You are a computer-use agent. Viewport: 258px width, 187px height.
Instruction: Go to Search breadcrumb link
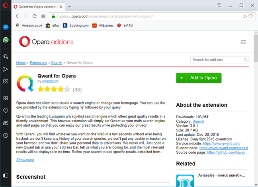coord(57,63)
